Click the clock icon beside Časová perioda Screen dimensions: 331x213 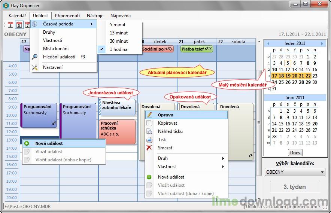pos(34,24)
